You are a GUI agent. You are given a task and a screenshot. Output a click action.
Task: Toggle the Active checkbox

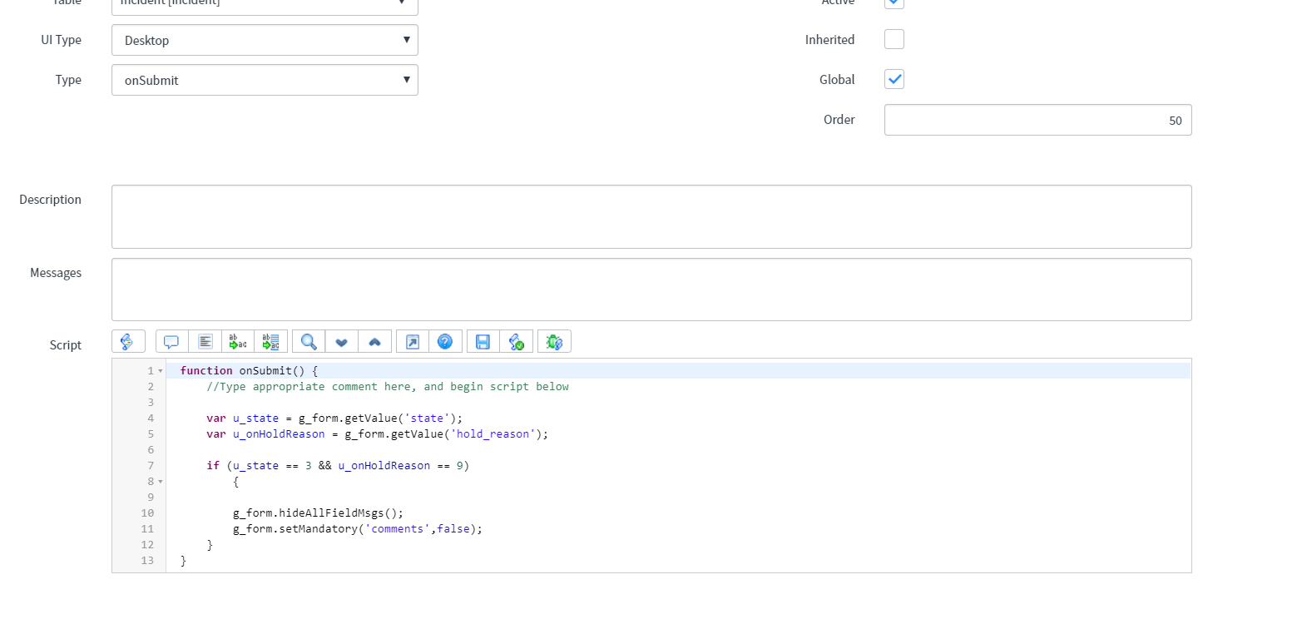point(894,2)
